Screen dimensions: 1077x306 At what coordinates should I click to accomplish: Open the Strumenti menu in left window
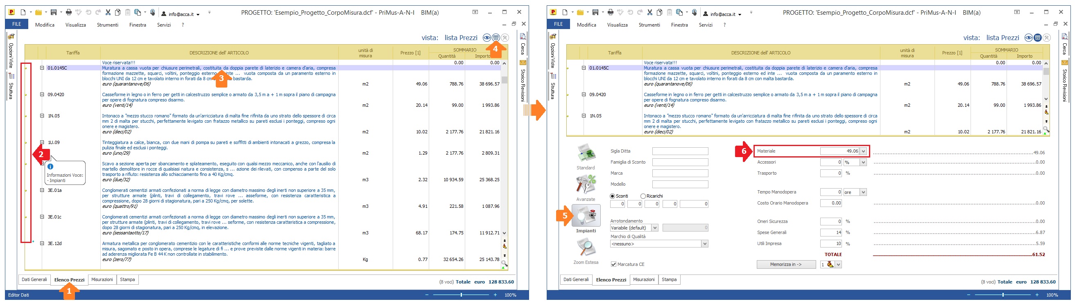pyautogui.click(x=107, y=25)
